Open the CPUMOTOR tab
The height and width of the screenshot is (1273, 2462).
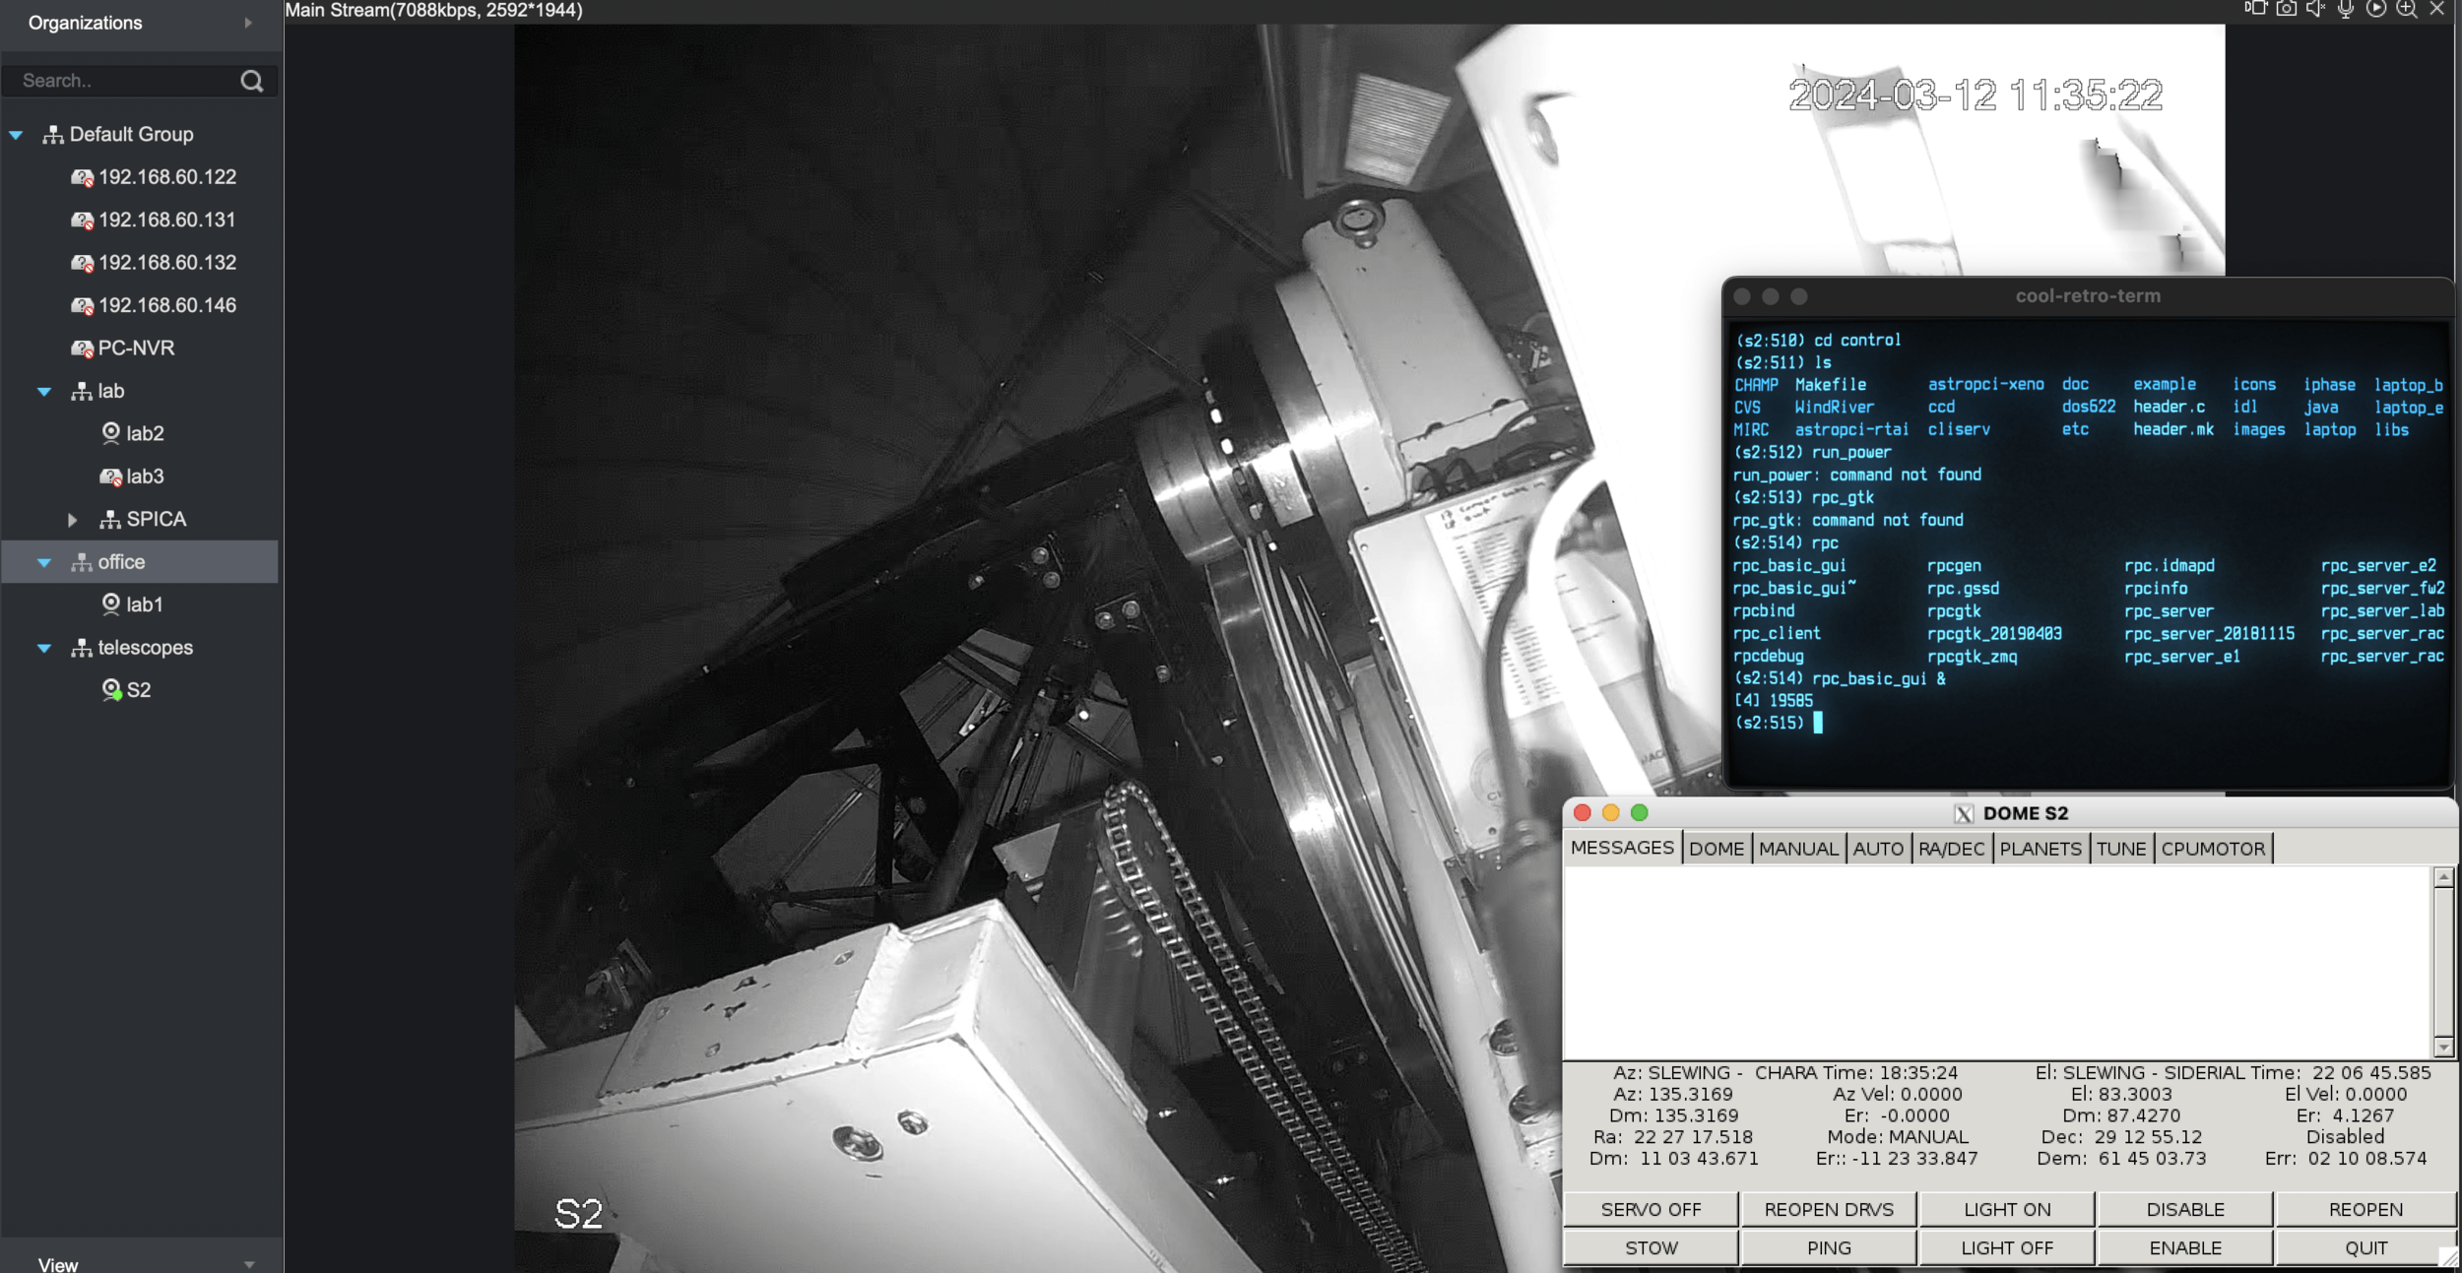(2213, 849)
